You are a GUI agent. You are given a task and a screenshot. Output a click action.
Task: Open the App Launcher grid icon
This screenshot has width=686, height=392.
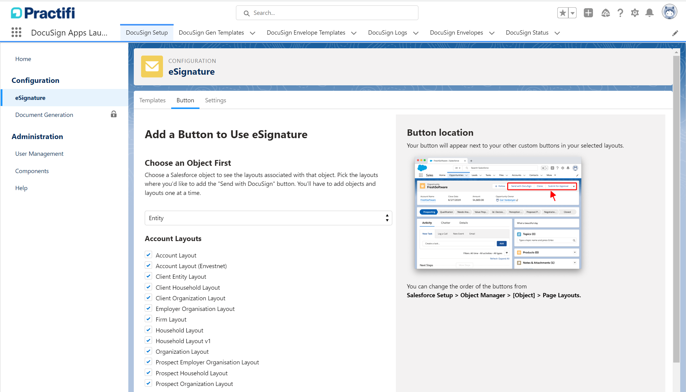tap(16, 32)
